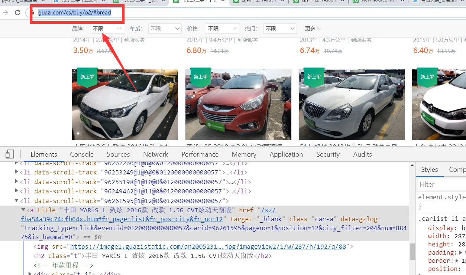Toggle the DevTools device toolbar icon
This screenshot has height=275, width=466.
point(10,154)
